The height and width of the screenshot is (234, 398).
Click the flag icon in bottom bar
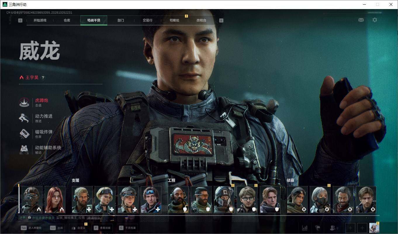tap(318, 228)
